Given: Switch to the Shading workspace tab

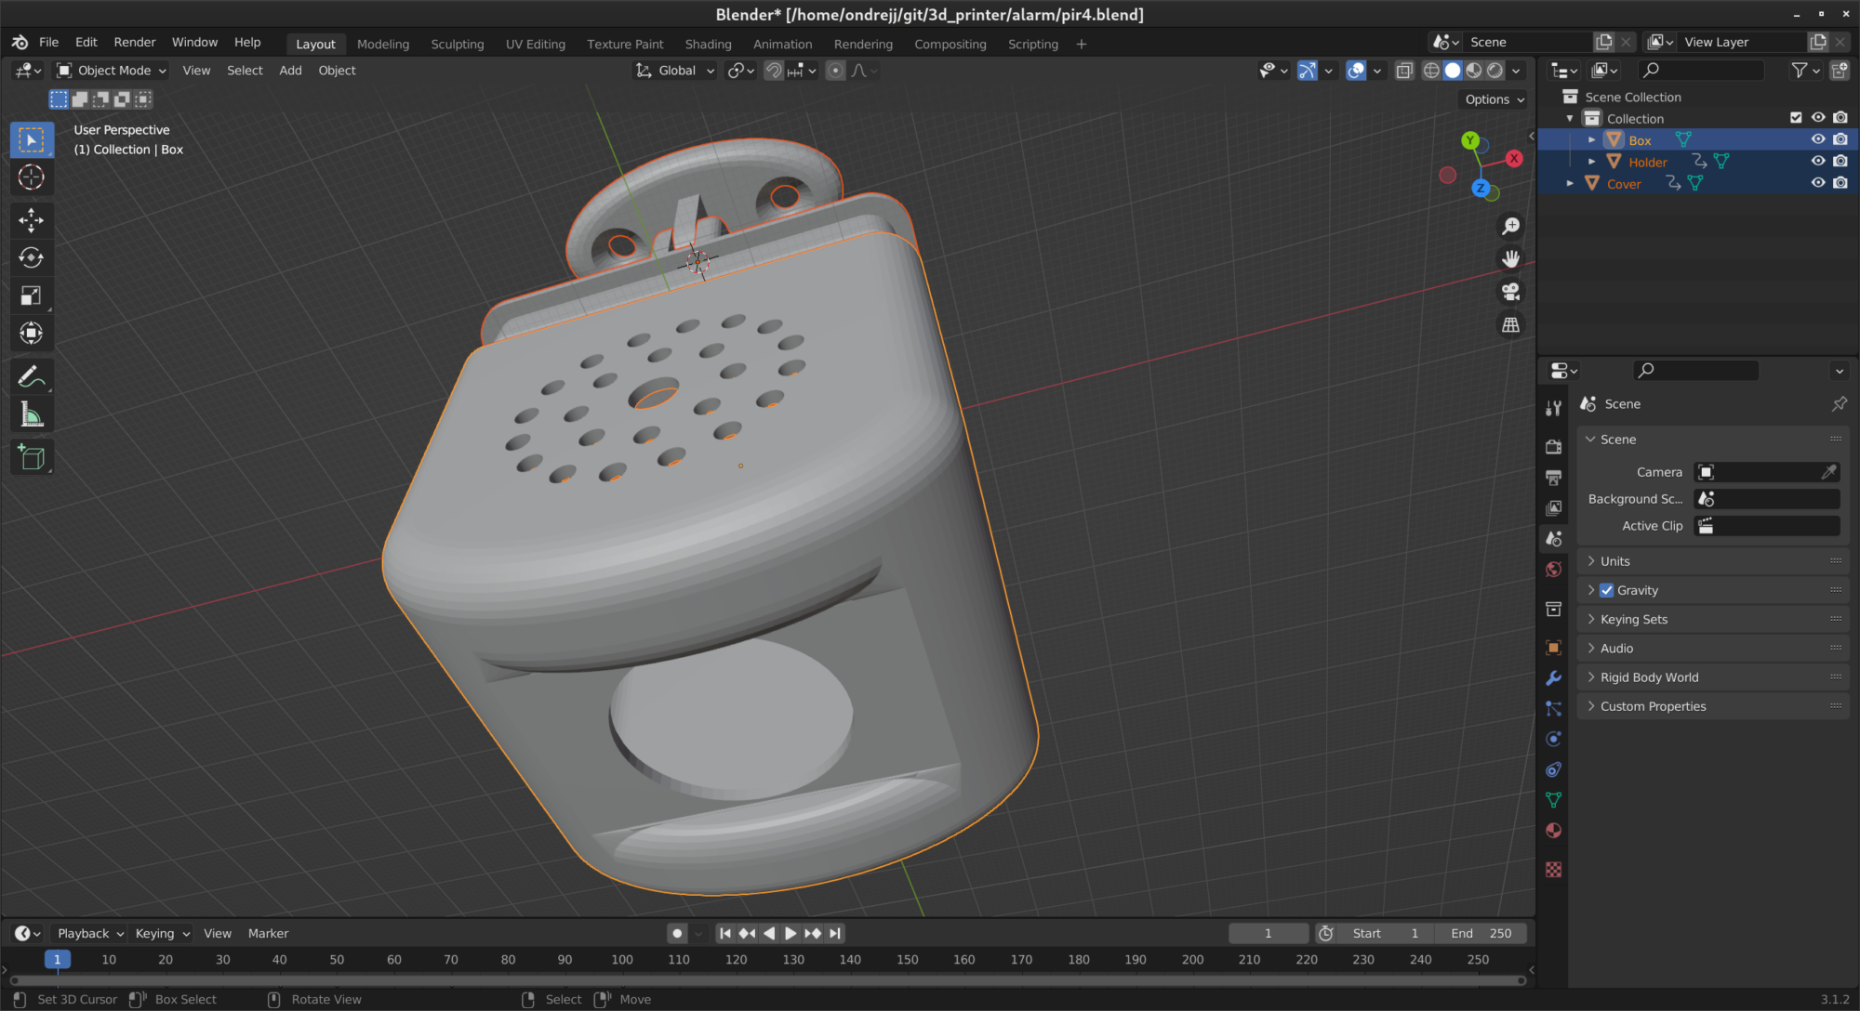Looking at the screenshot, I should pos(708,44).
